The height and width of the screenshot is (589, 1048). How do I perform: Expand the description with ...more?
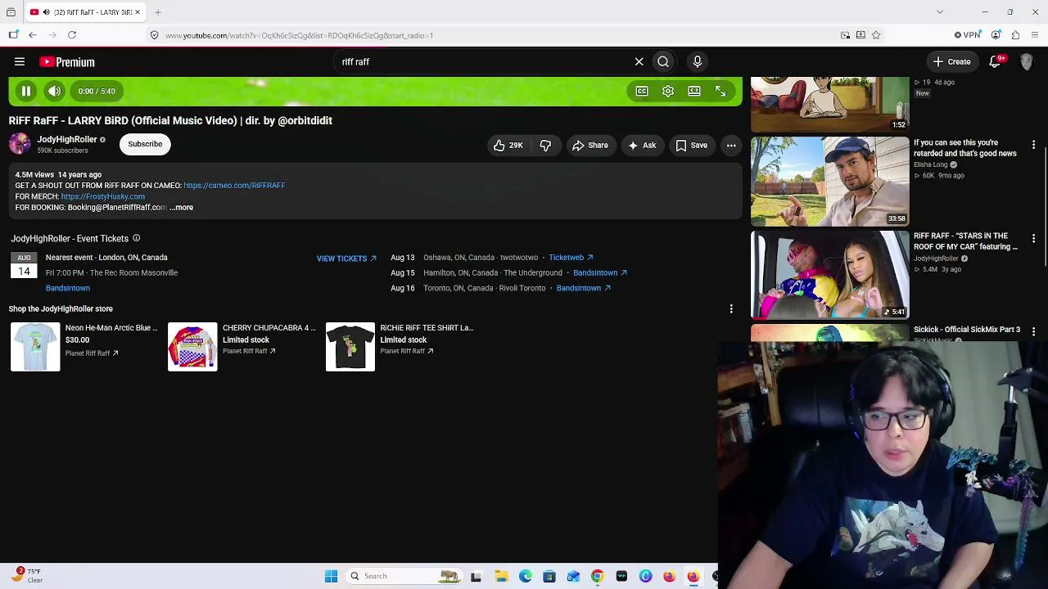pos(181,208)
